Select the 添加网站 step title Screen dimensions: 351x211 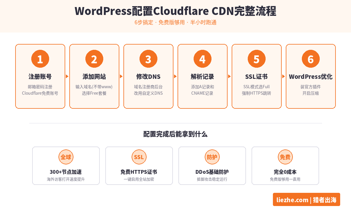(x=94, y=77)
